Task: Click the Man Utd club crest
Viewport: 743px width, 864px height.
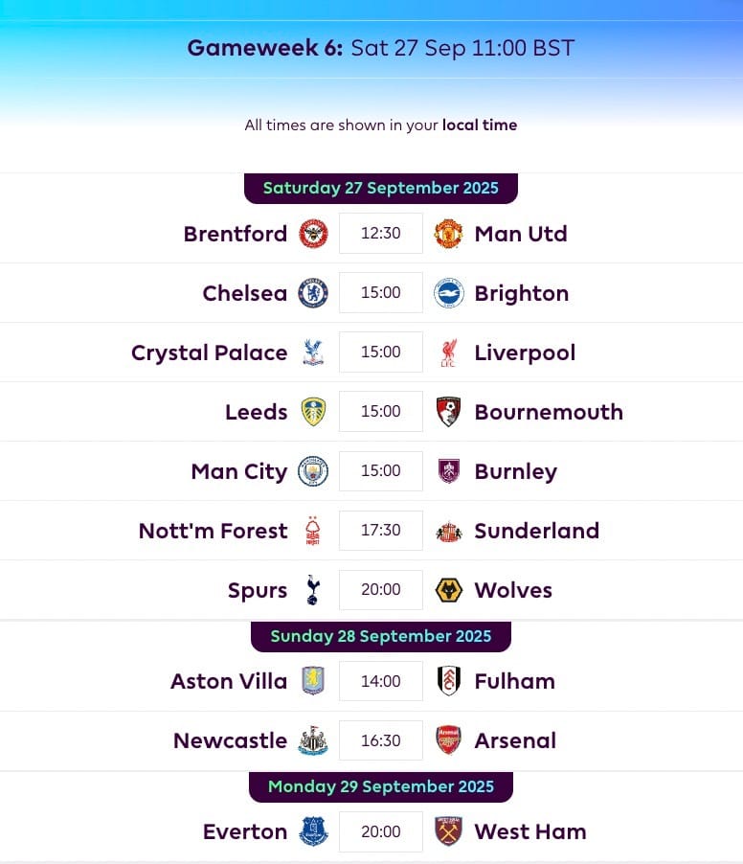Action: [x=448, y=234]
